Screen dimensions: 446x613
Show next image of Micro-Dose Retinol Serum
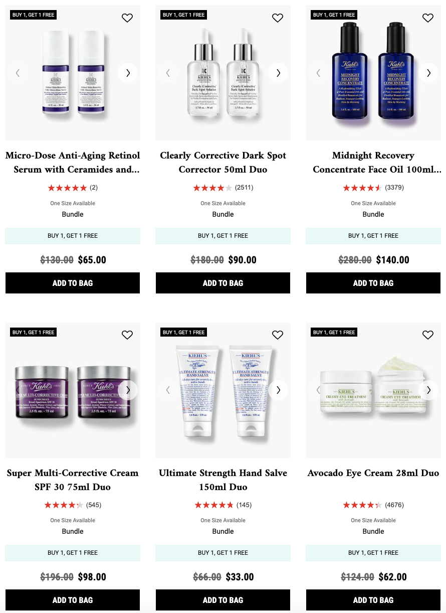[x=128, y=73]
